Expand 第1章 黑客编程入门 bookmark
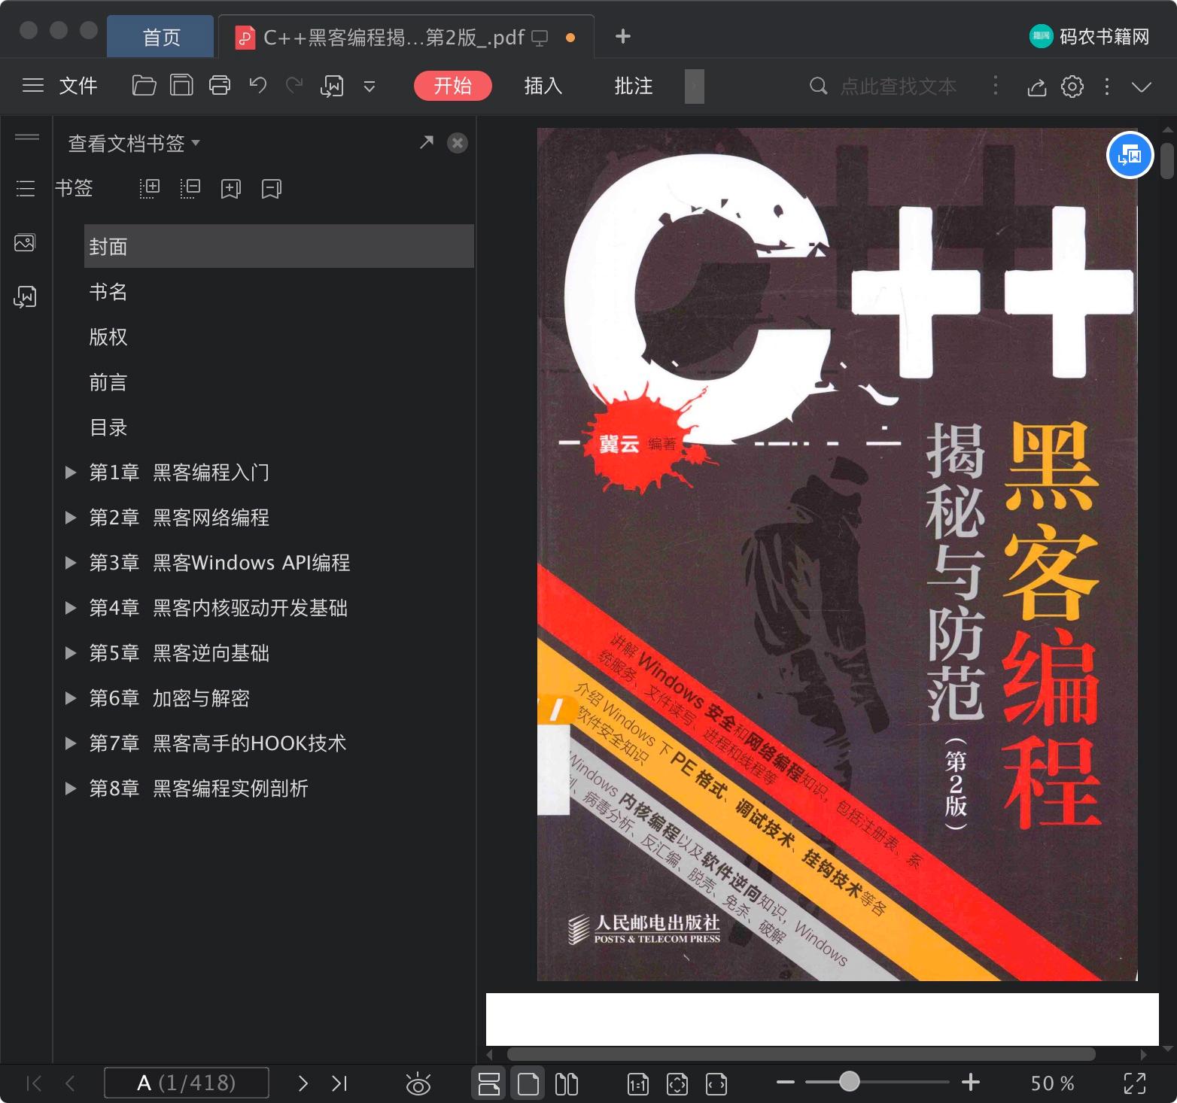Viewport: 1177px width, 1103px height. tap(71, 472)
